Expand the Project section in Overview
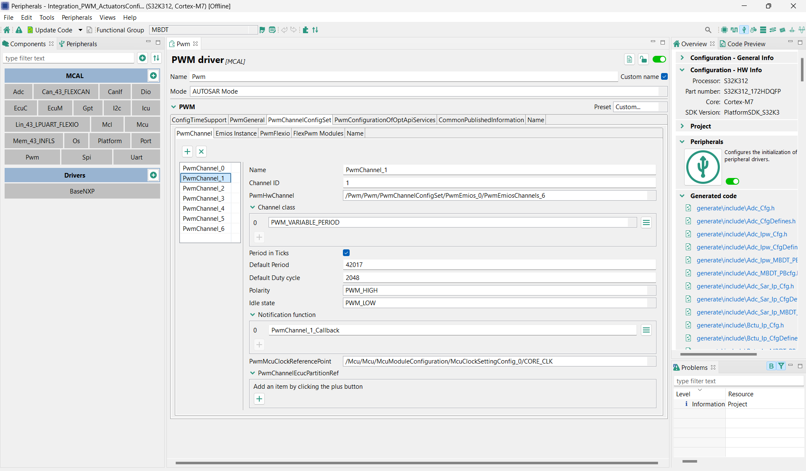Image resolution: width=806 pixels, height=471 pixels. coord(682,126)
